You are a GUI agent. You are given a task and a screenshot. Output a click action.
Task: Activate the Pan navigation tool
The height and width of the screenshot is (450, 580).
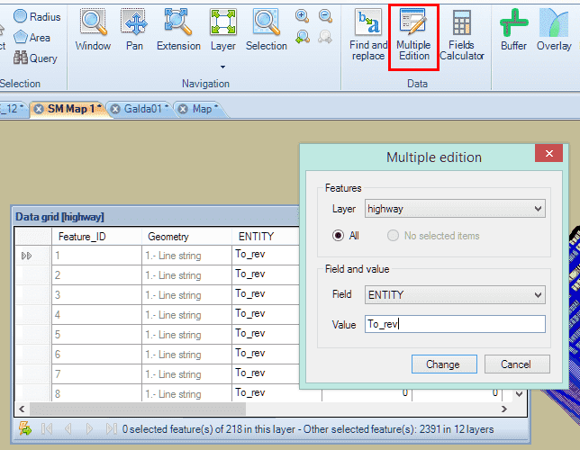[134, 30]
